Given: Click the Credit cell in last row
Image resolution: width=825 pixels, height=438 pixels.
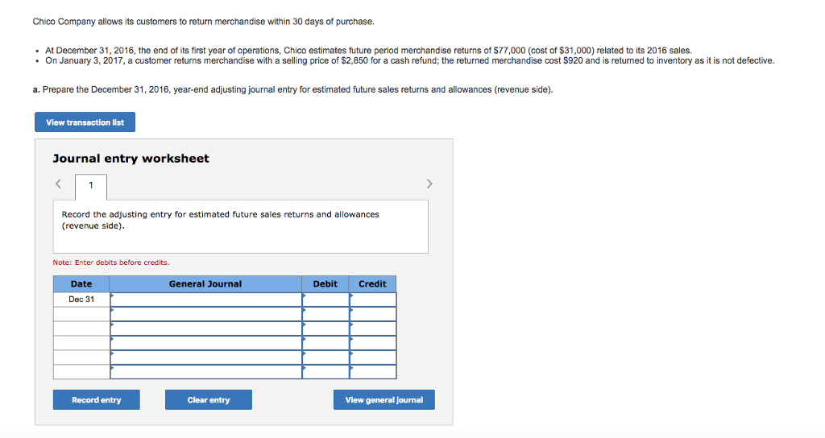Looking at the screenshot, I should (x=372, y=372).
